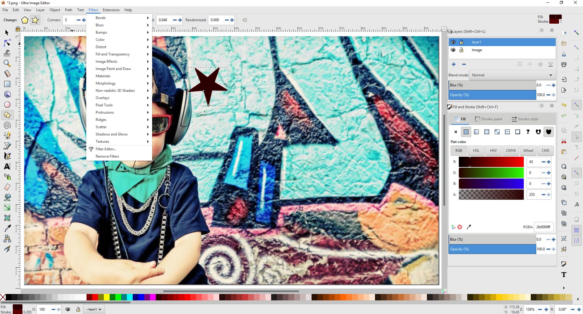The width and height of the screenshot is (583, 314).
Task: Toggle lock on the Image layer
Action: pos(461,50)
